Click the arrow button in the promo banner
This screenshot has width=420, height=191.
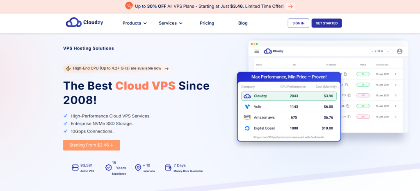point(290,6)
